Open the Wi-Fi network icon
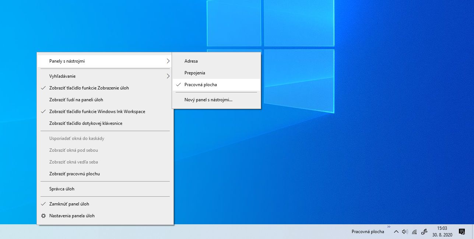Screen dimensions: 474x239 [x=414, y=232]
